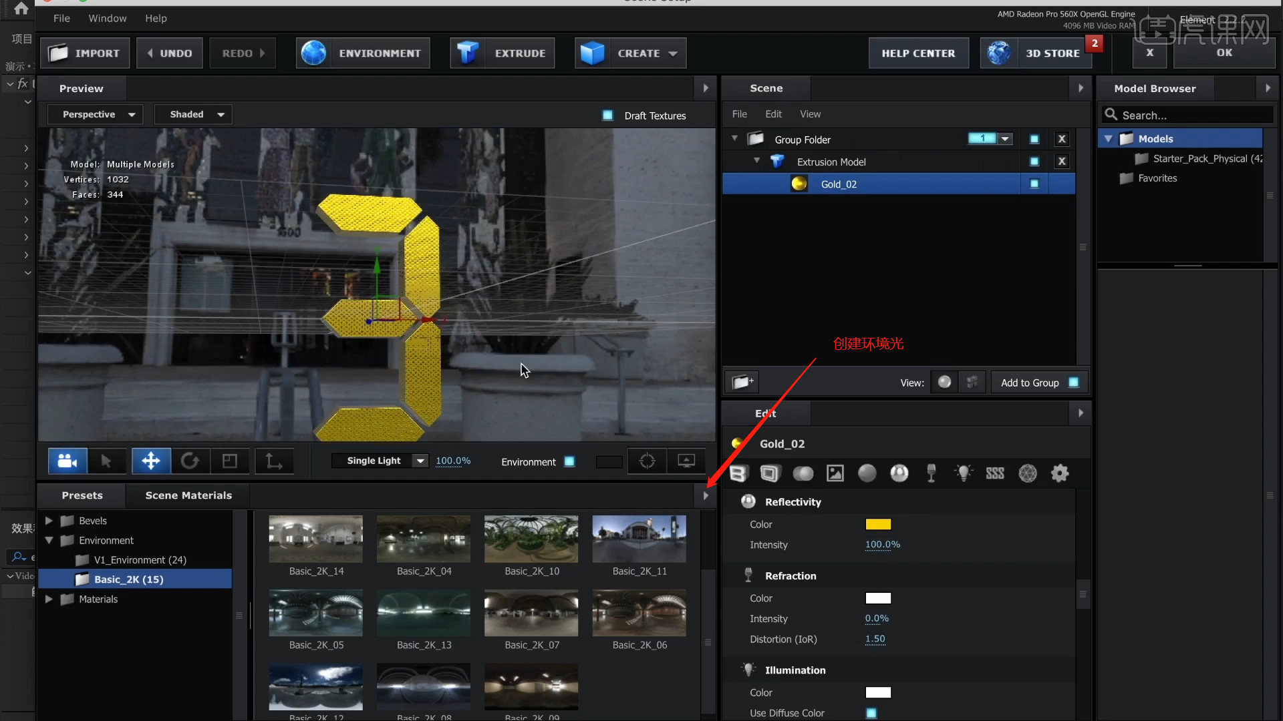
Task: Pick the Refraction white color swatch
Action: (x=878, y=598)
